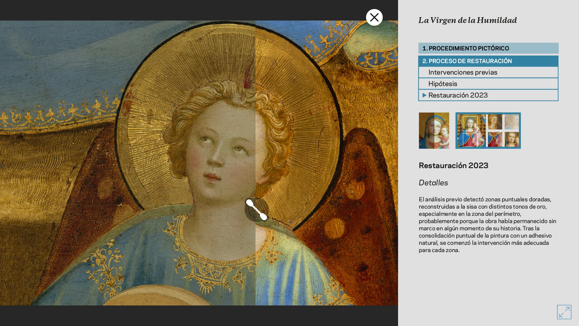The height and width of the screenshot is (326, 579).
Task: Select the Virgin face close-up detail thumbnail
Action: [512, 139]
